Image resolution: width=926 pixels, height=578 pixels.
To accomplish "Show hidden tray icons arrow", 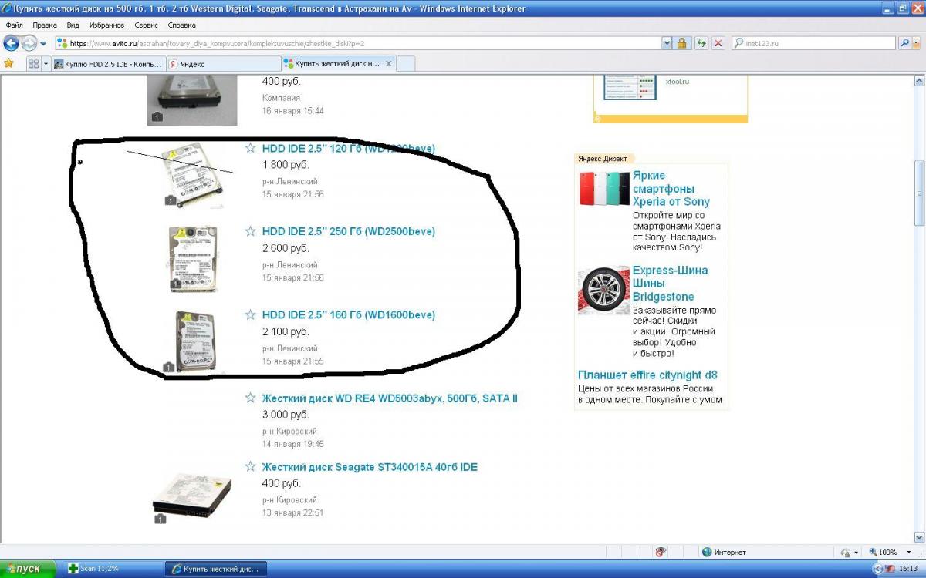I will coord(877,569).
